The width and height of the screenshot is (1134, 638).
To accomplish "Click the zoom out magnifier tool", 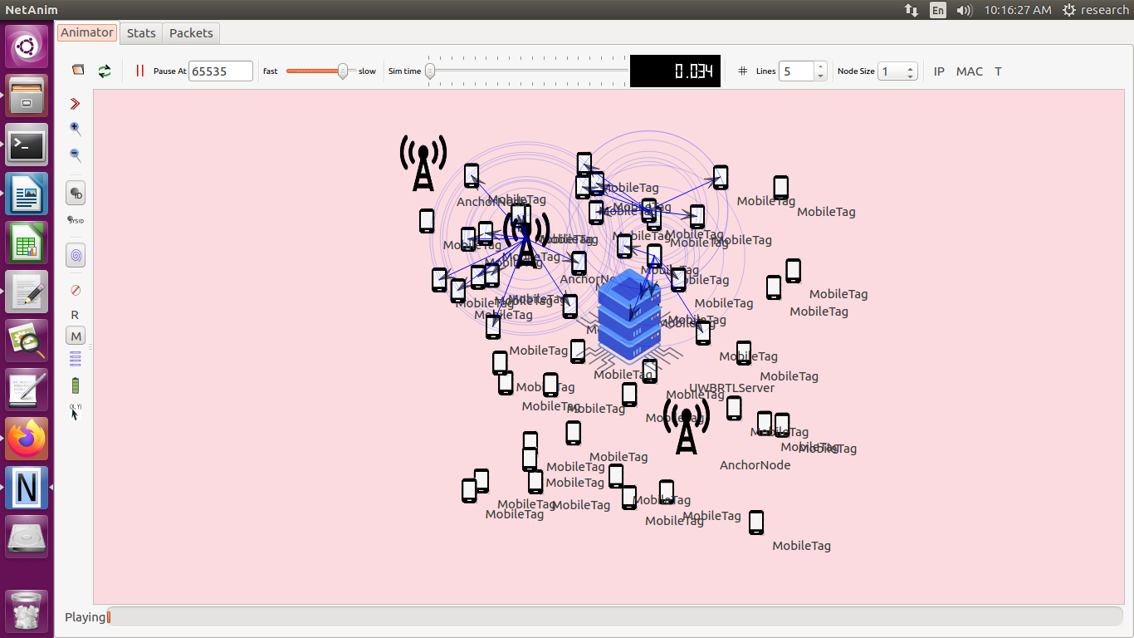I will 76,155.
